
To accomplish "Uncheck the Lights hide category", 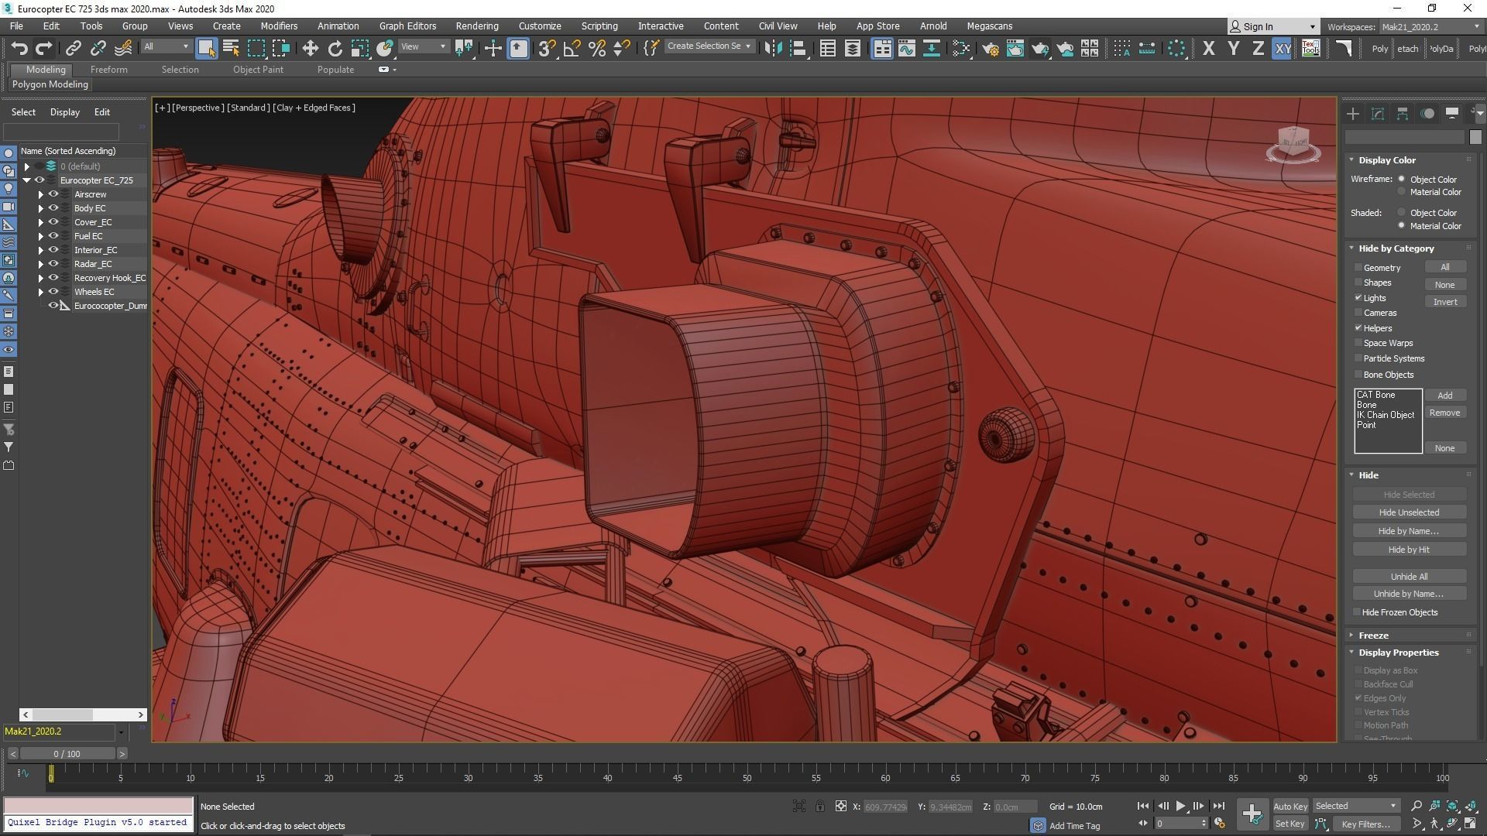I will point(1358,298).
